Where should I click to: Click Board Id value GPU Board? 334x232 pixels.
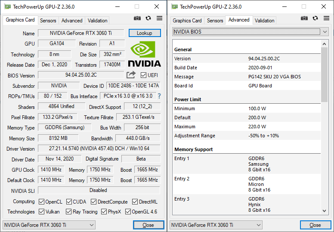pos(260,86)
